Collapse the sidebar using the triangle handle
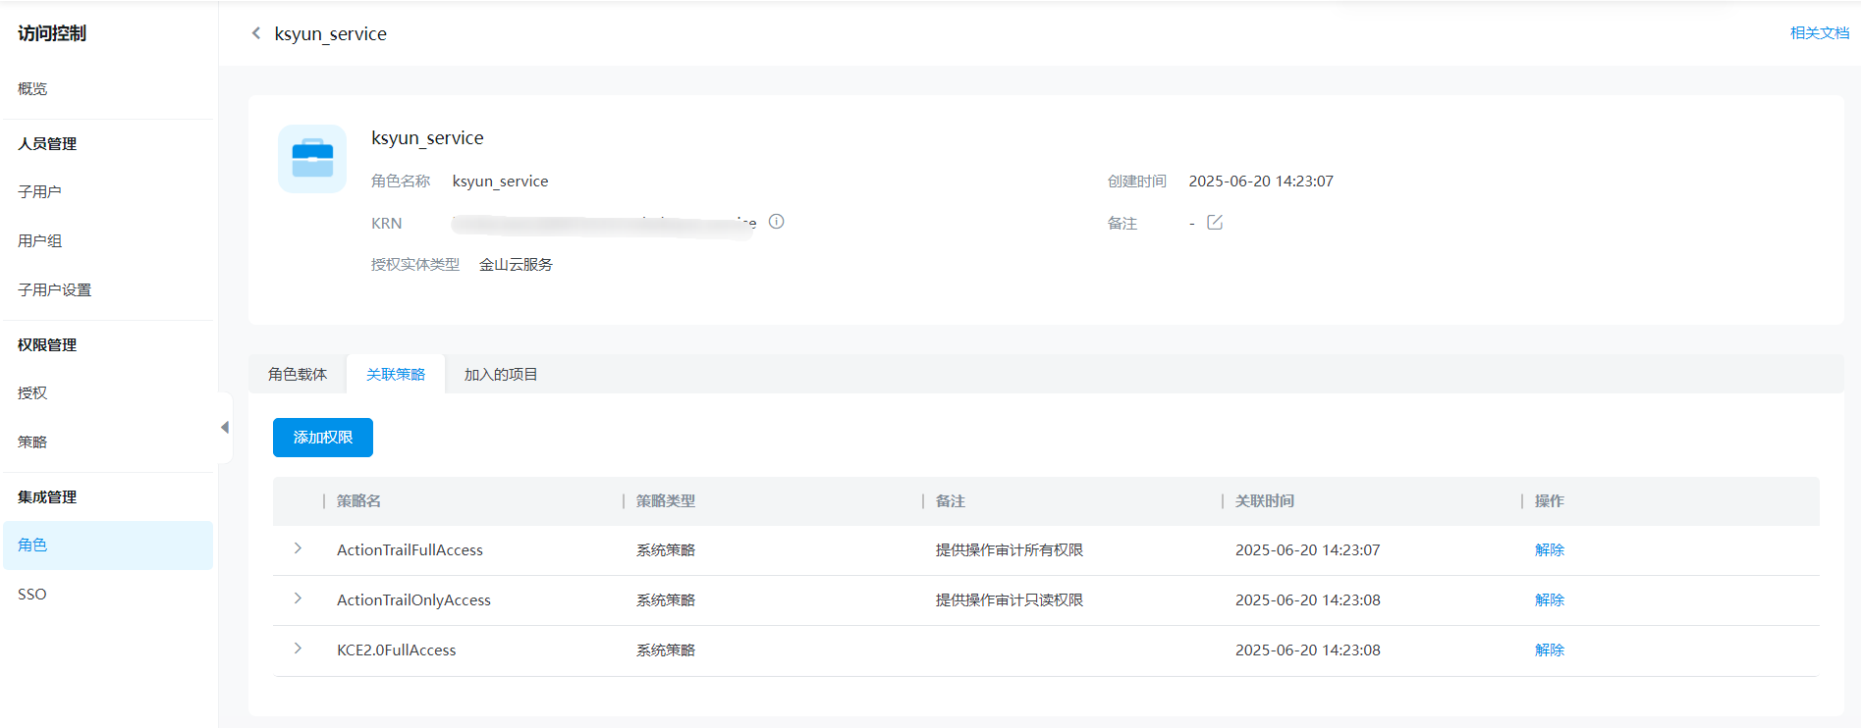Image resolution: width=1861 pixels, height=728 pixels. click(225, 428)
